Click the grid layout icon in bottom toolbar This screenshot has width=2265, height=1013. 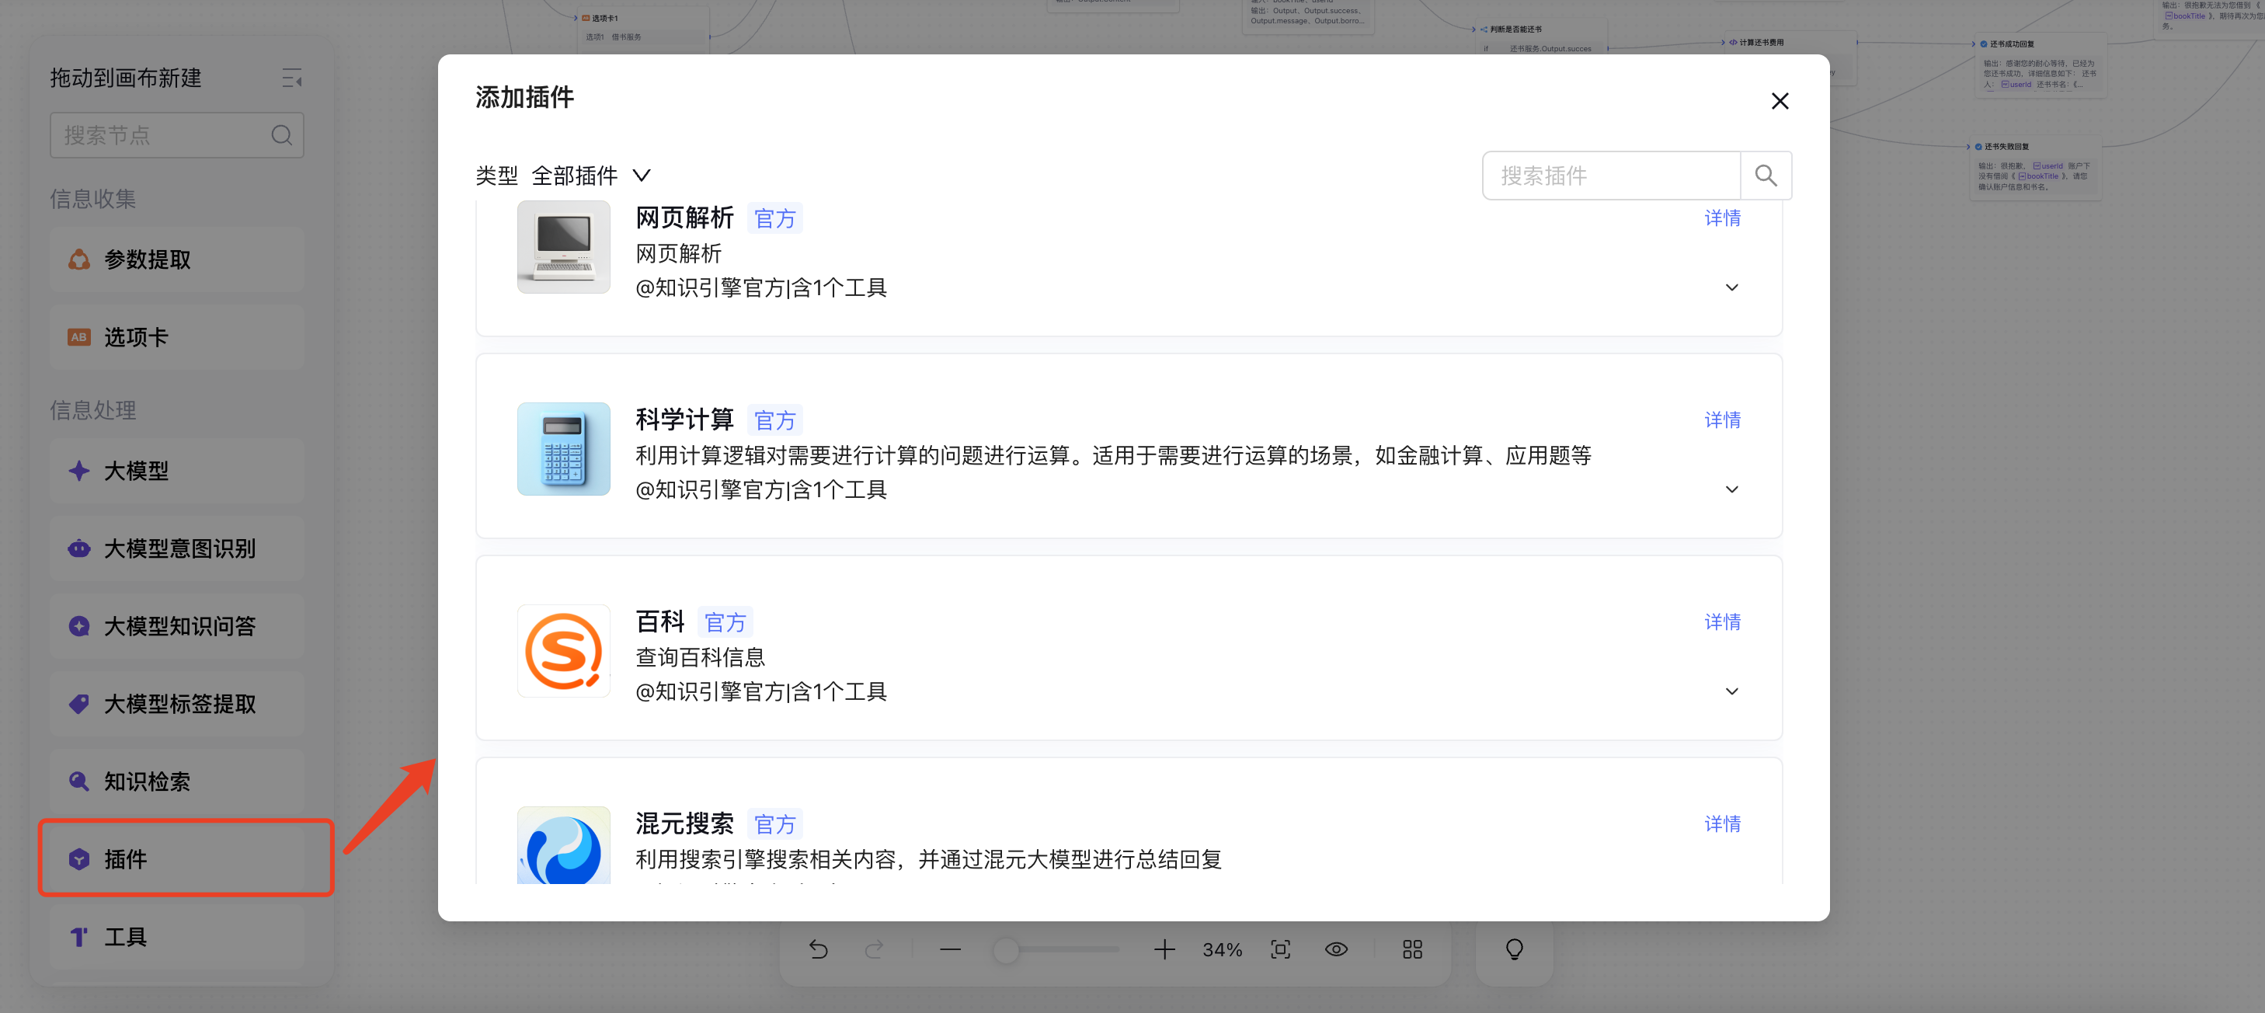click(1412, 949)
